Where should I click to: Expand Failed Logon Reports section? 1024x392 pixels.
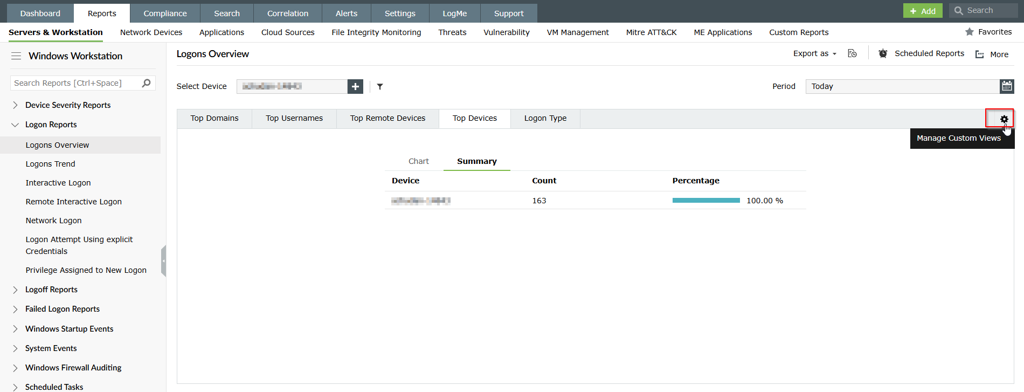[15, 309]
